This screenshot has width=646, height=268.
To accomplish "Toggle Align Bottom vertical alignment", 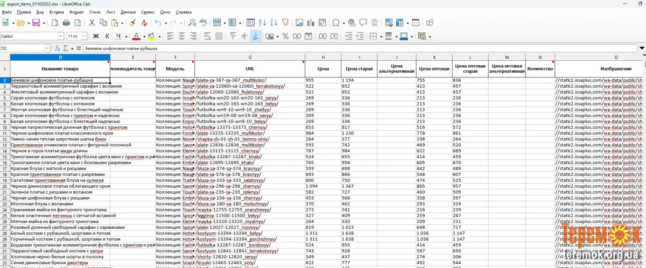I will coord(256,36).
